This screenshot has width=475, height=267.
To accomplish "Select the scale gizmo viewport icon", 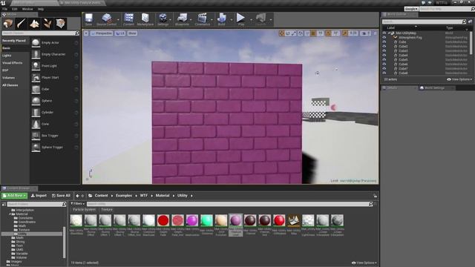I will pos(294,33).
